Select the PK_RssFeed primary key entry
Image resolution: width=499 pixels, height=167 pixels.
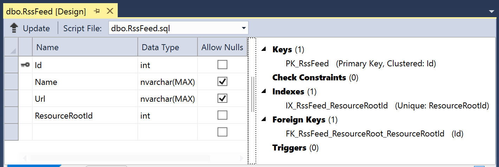307,64
